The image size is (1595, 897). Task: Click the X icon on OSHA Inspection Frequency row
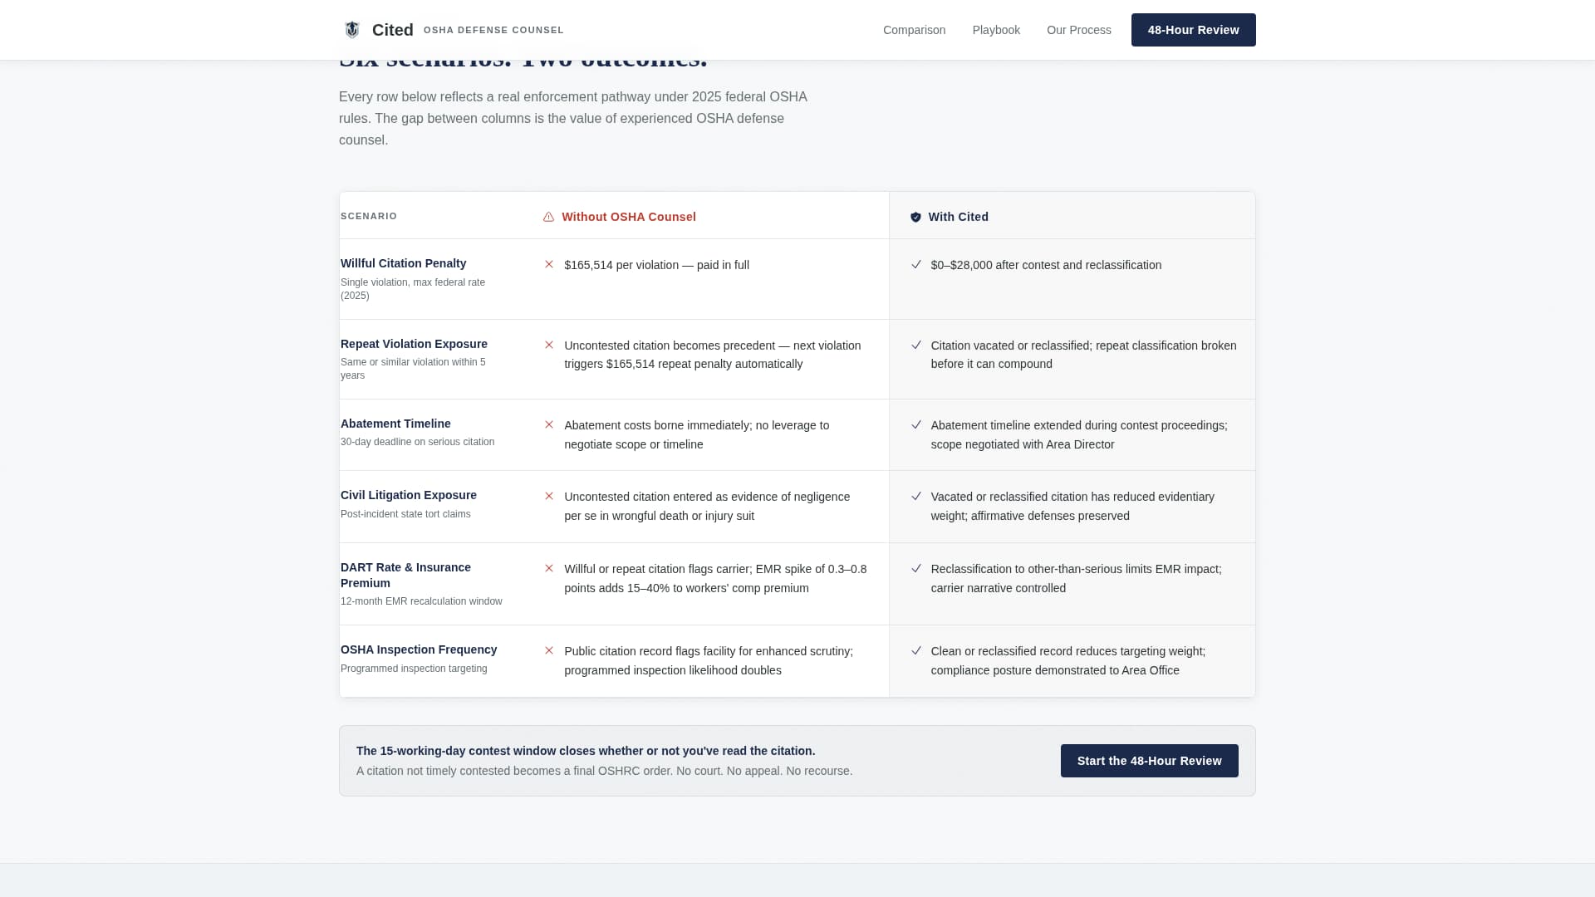(x=549, y=651)
